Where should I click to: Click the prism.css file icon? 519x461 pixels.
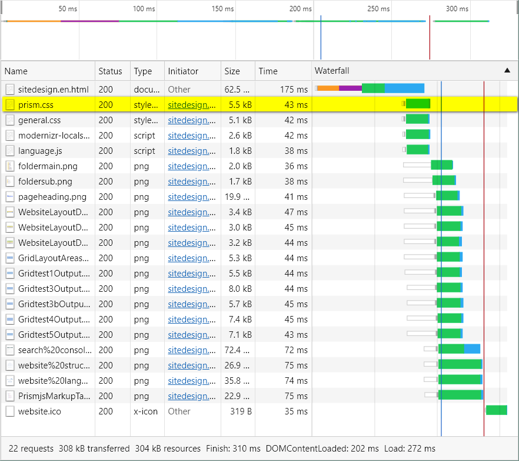pos(10,105)
